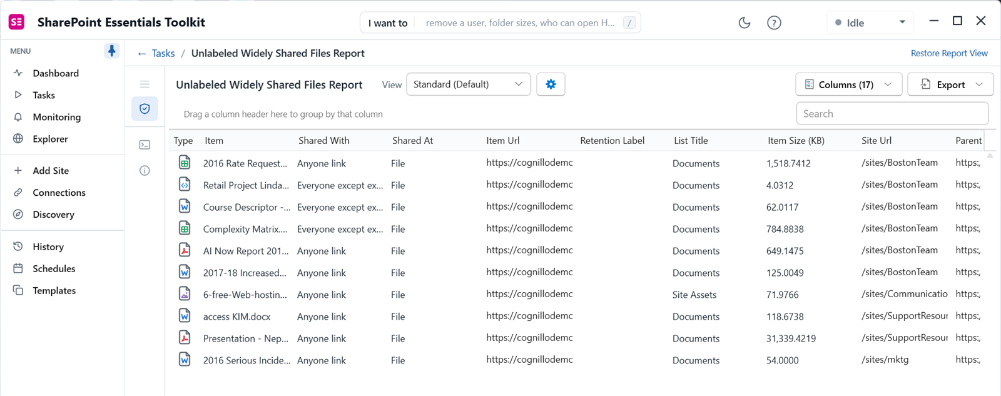The width and height of the screenshot is (1001, 396).
Task: Open the Columns (17) dropdown
Action: (x=848, y=84)
